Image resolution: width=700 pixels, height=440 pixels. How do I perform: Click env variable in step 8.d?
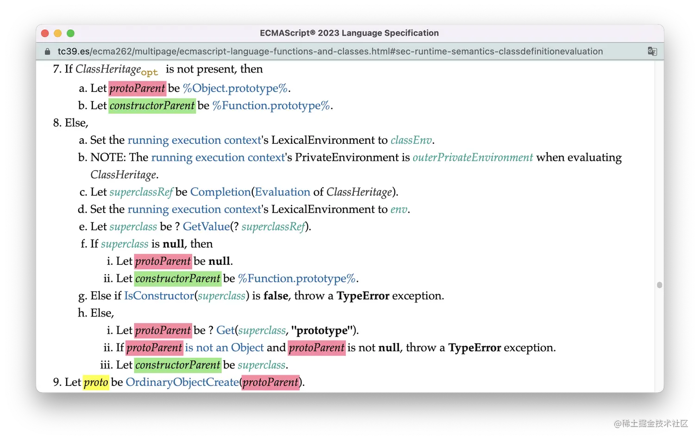(399, 209)
